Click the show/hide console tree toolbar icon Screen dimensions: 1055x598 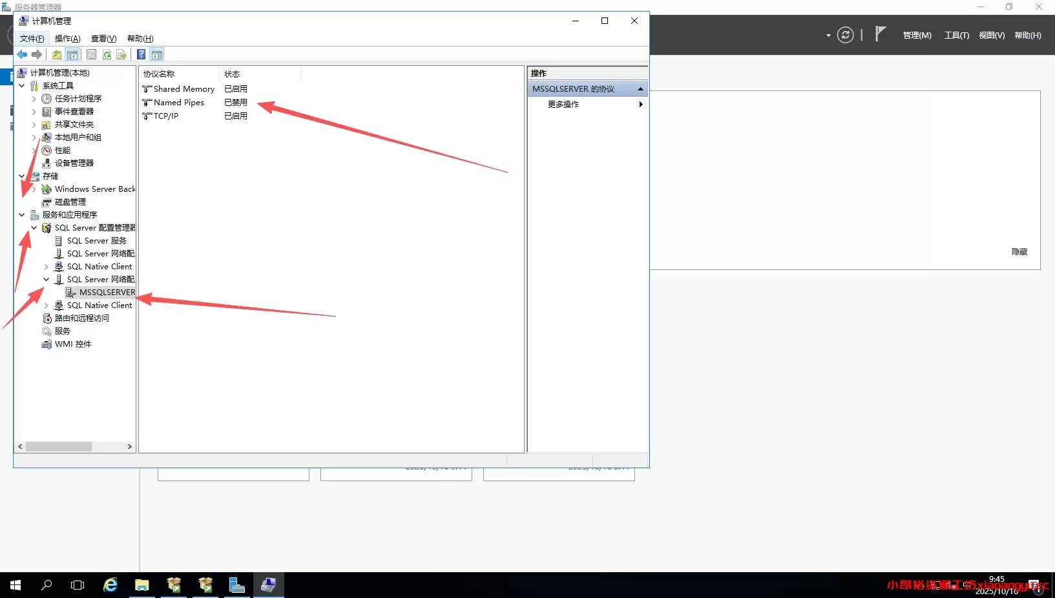pos(72,55)
